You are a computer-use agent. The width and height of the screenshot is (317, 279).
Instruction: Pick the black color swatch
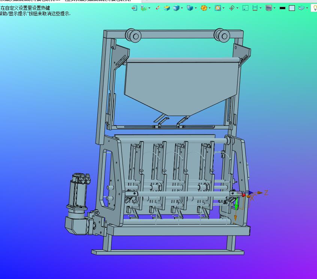pos(283,8)
